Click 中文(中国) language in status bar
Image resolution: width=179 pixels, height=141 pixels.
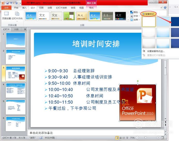coord(50,138)
